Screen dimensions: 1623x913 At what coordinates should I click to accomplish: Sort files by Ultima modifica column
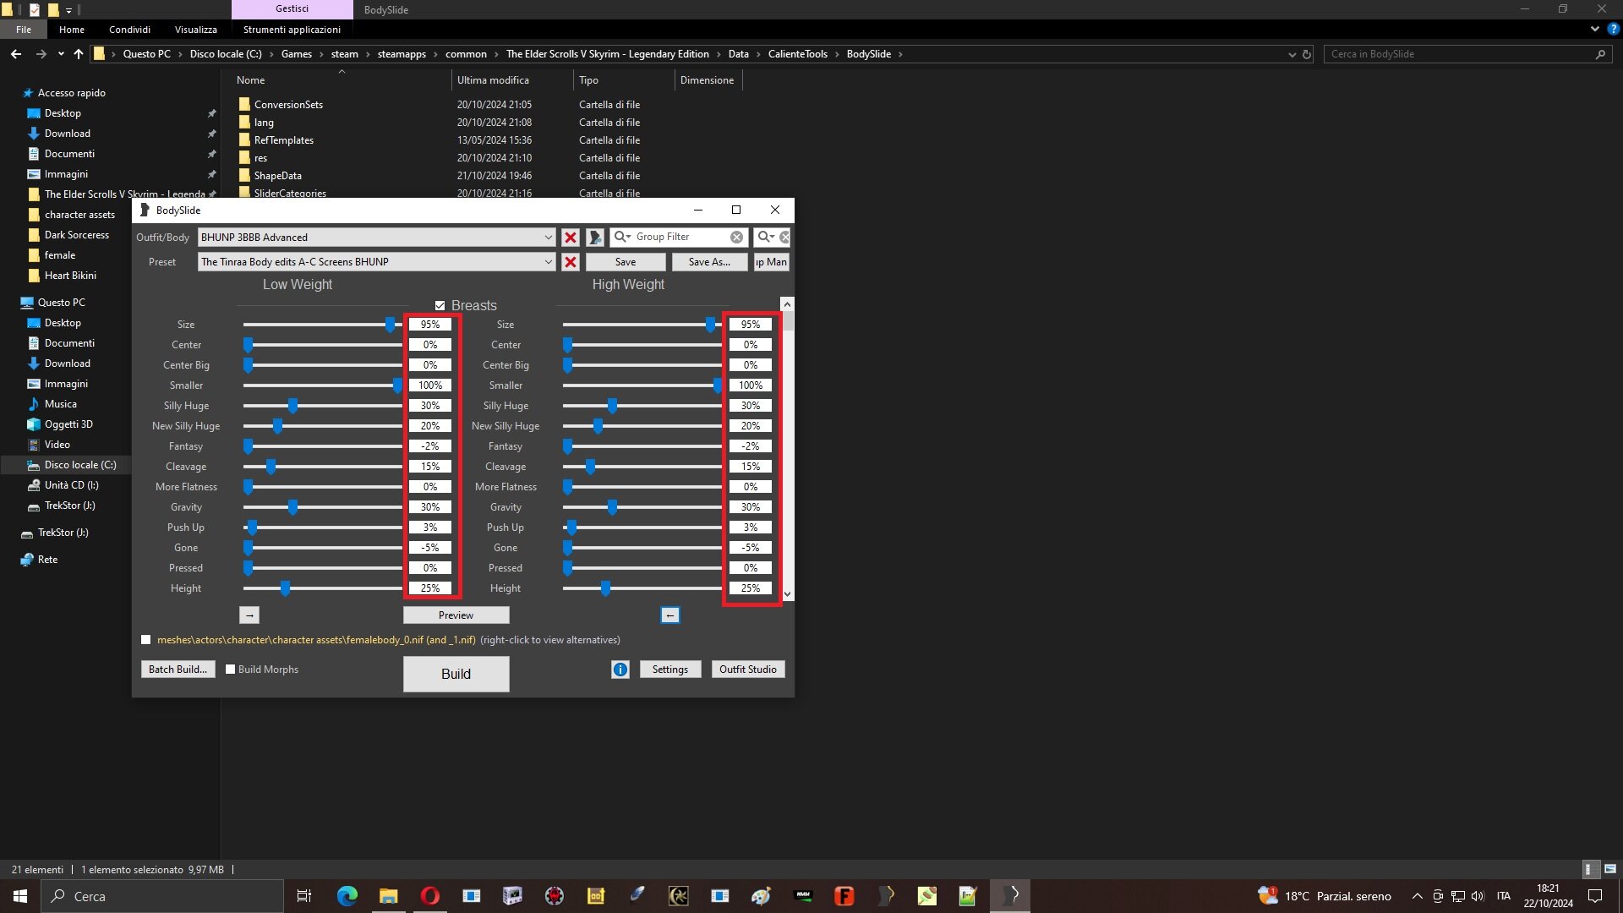tap(493, 80)
